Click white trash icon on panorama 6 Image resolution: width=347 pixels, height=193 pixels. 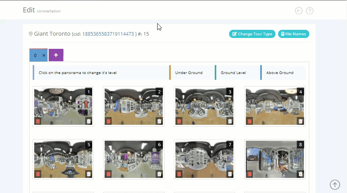[159, 174]
